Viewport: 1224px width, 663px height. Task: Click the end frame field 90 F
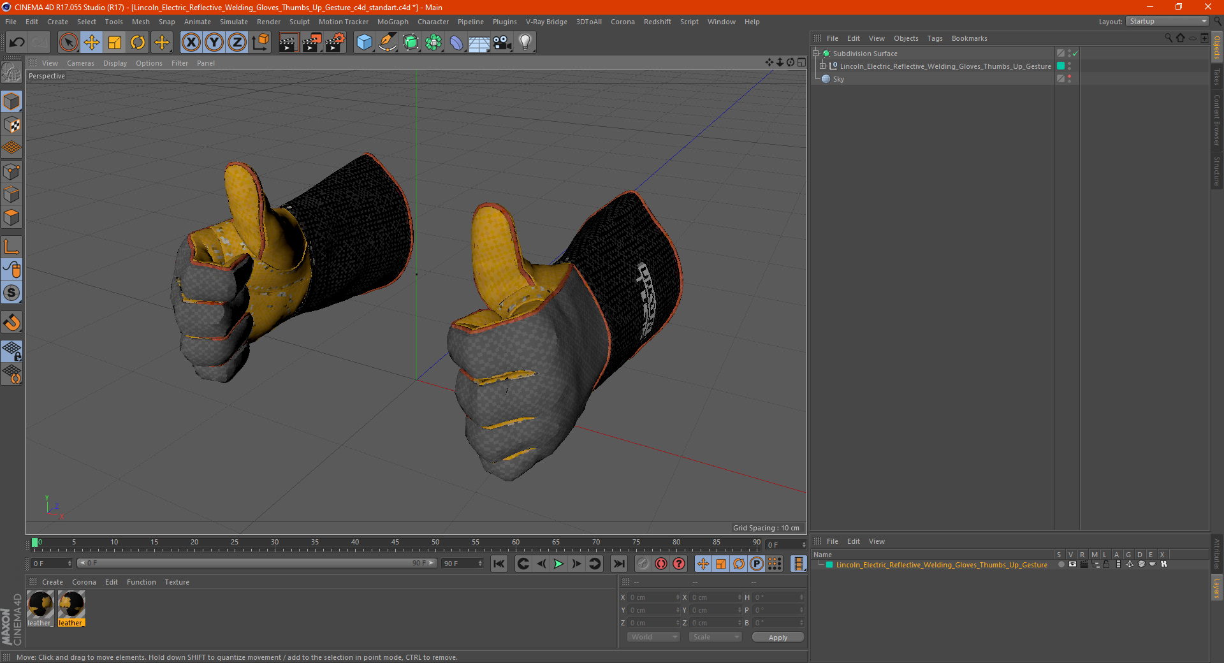(462, 564)
